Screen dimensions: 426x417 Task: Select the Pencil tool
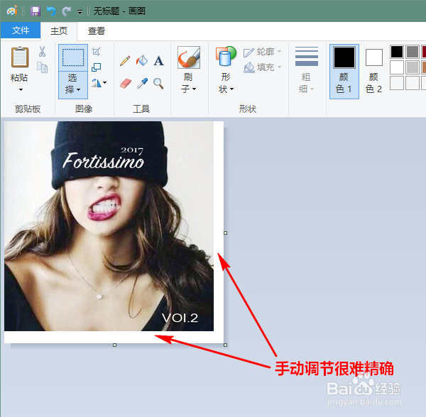coord(125,61)
